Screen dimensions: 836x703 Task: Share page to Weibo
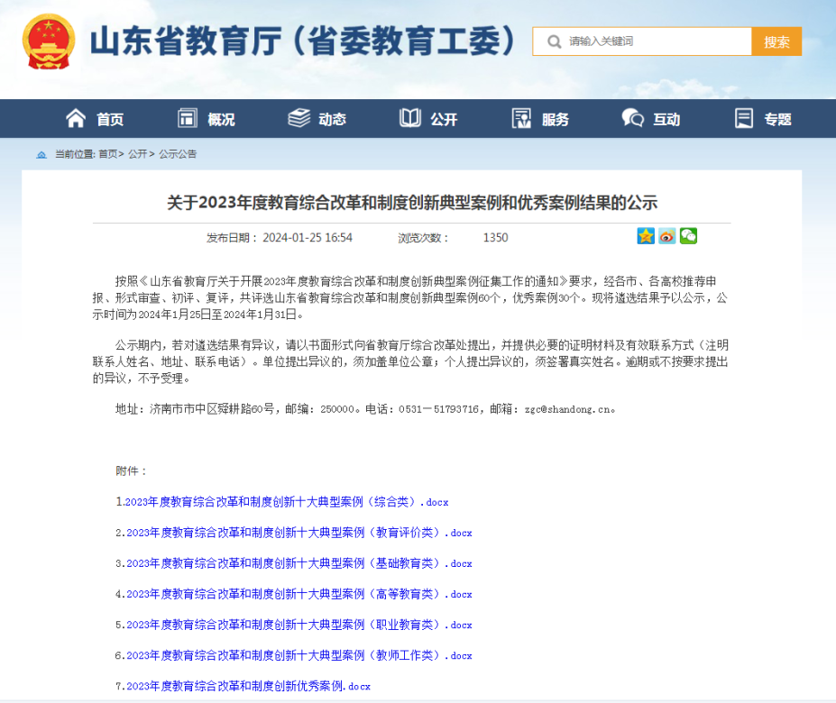tap(666, 236)
